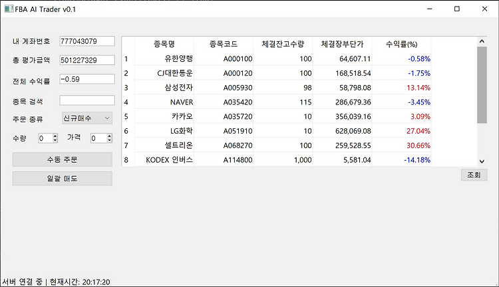Image resolution: width=499 pixels, height=287 pixels.
Task: Click the 종목코드 column header
Action: pos(224,44)
